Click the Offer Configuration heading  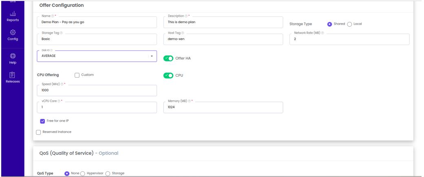[62, 5]
